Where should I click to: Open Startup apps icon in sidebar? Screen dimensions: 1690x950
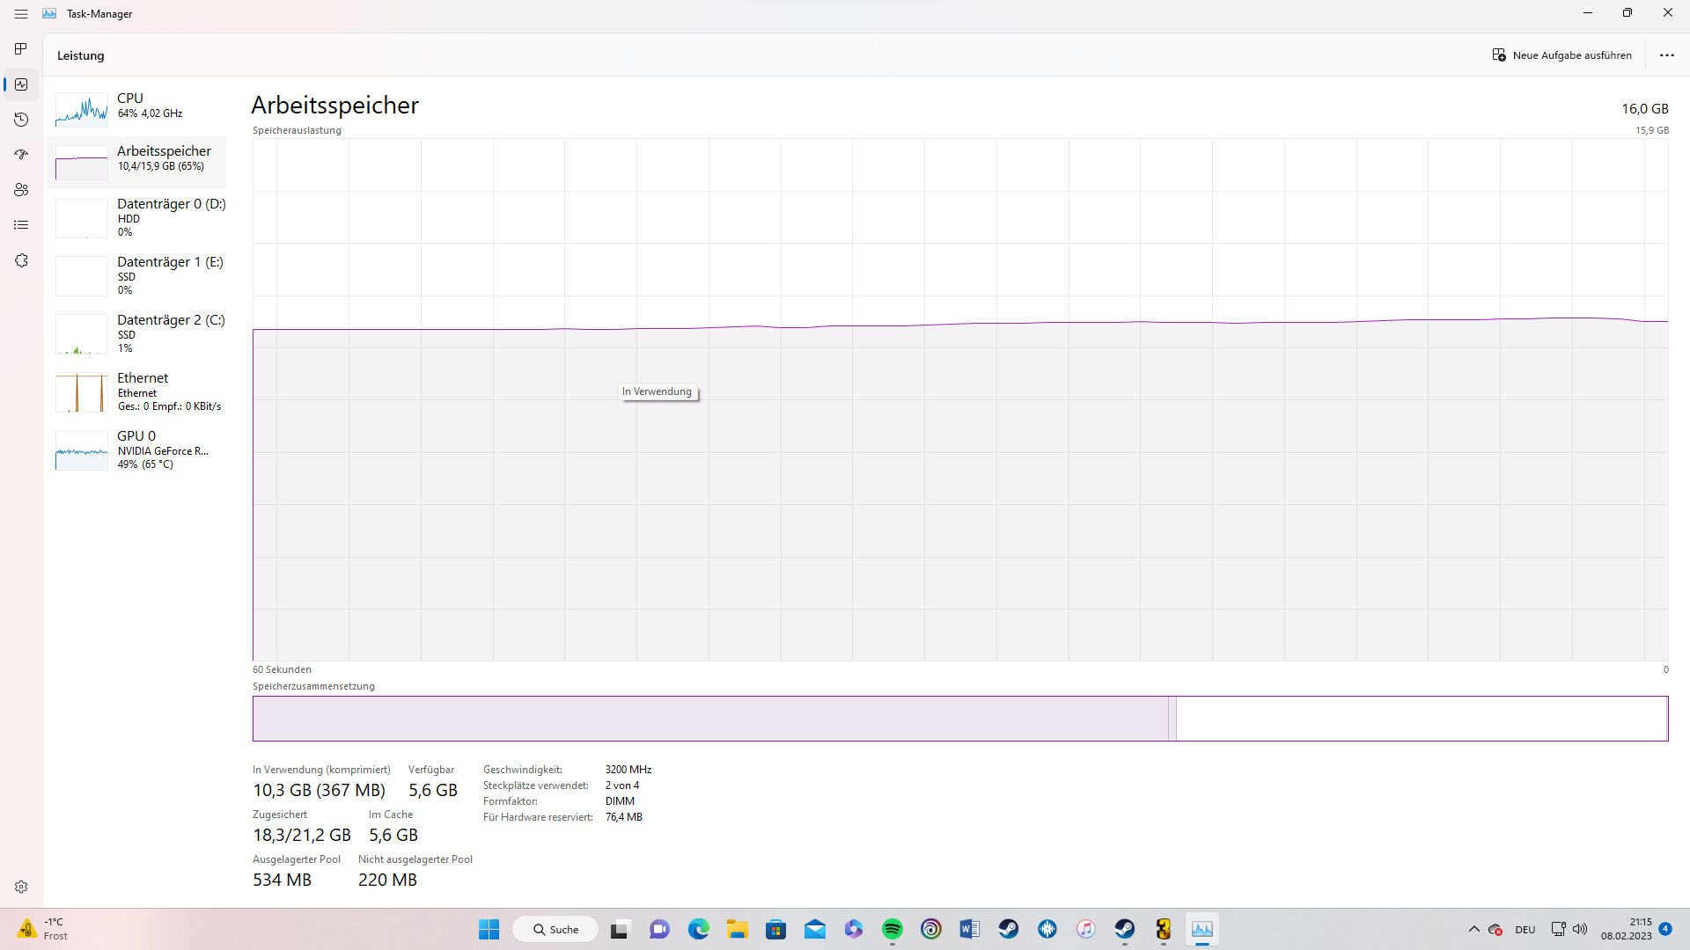(x=21, y=155)
